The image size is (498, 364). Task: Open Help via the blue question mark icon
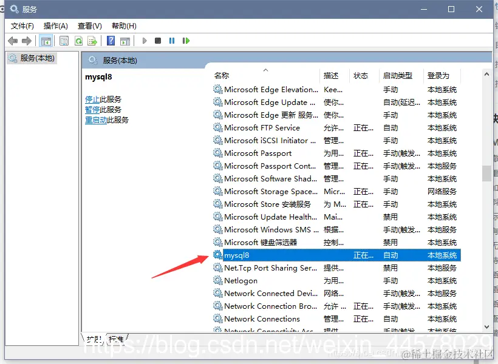coord(111,41)
